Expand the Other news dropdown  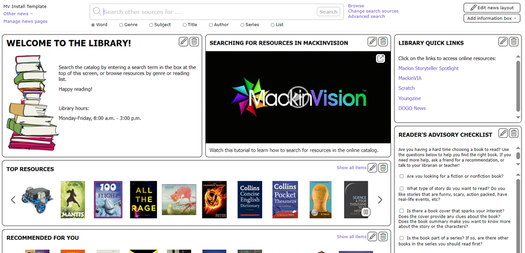[x=18, y=14]
